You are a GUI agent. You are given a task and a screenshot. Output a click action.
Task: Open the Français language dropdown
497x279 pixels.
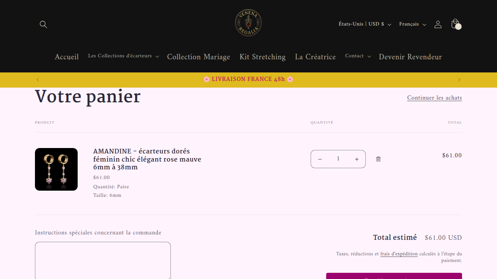412,24
